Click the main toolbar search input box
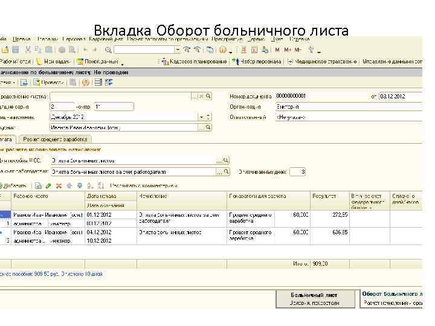 pyautogui.click(x=144, y=50)
